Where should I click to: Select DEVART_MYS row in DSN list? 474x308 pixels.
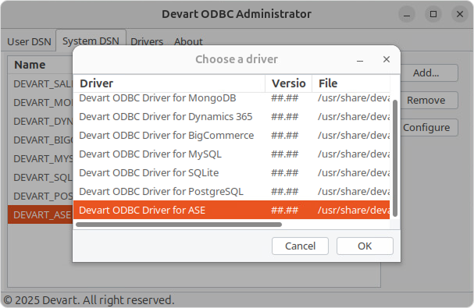click(41, 158)
